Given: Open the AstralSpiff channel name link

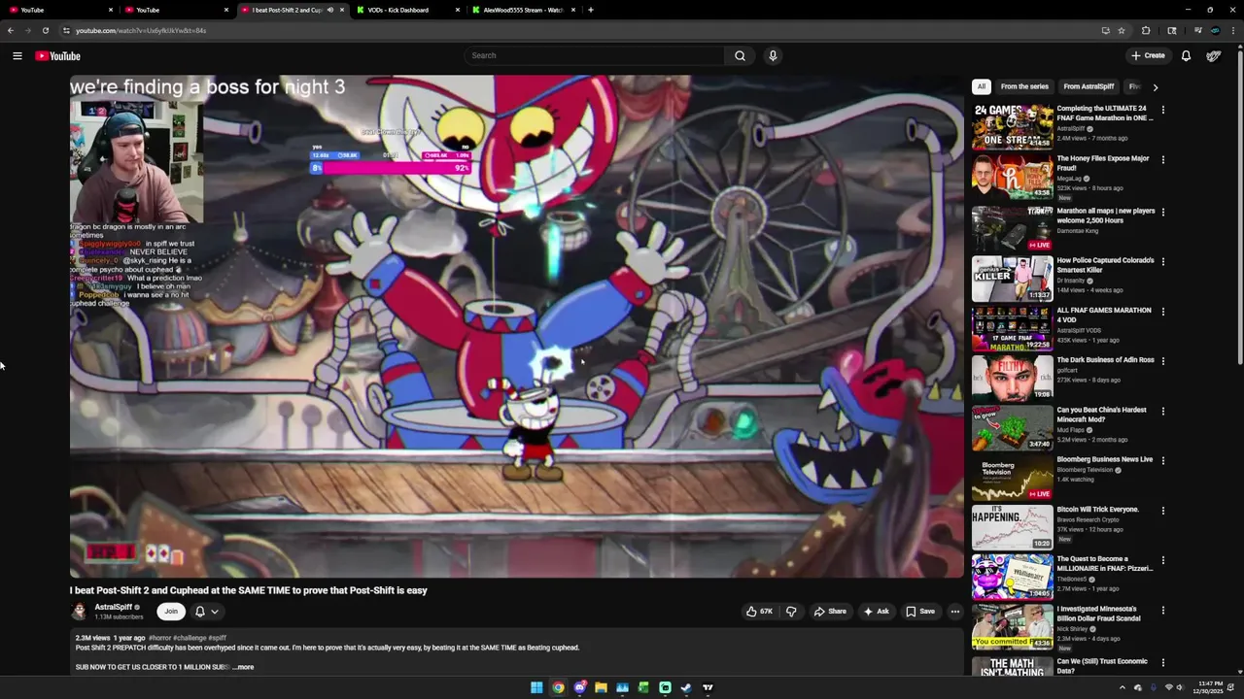Looking at the screenshot, I should (x=114, y=607).
